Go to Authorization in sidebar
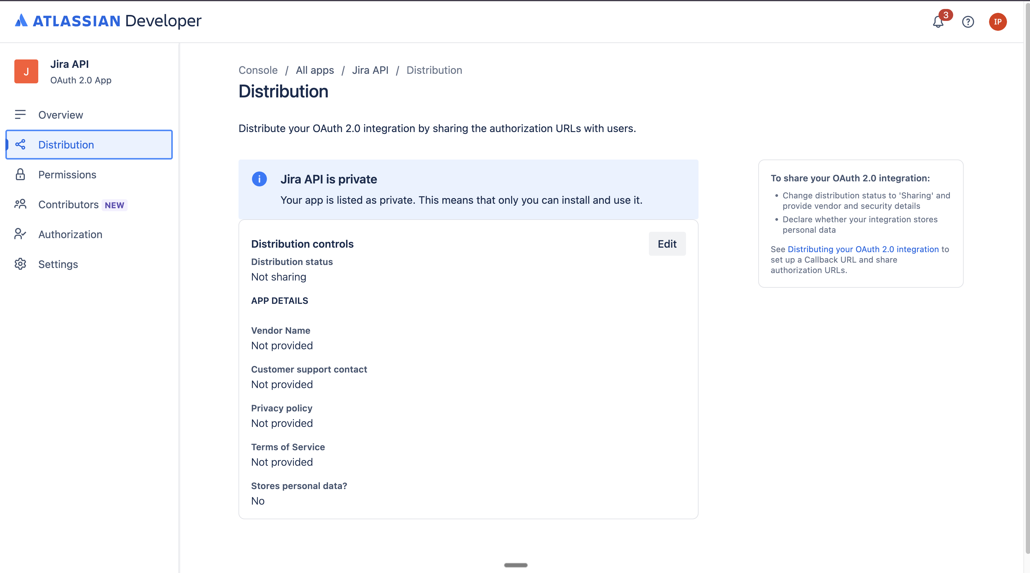Image resolution: width=1030 pixels, height=573 pixels. [70, 234]
